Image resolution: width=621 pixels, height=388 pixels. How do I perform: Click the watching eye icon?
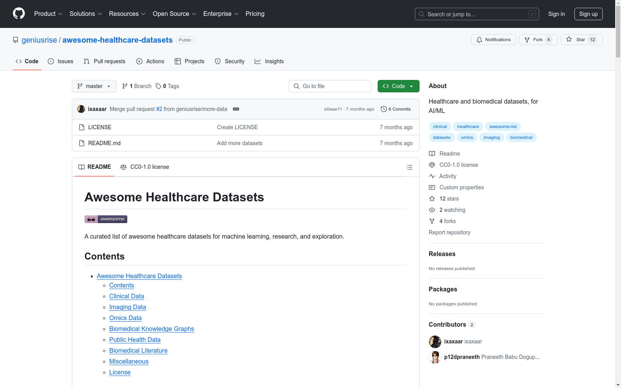432,210
